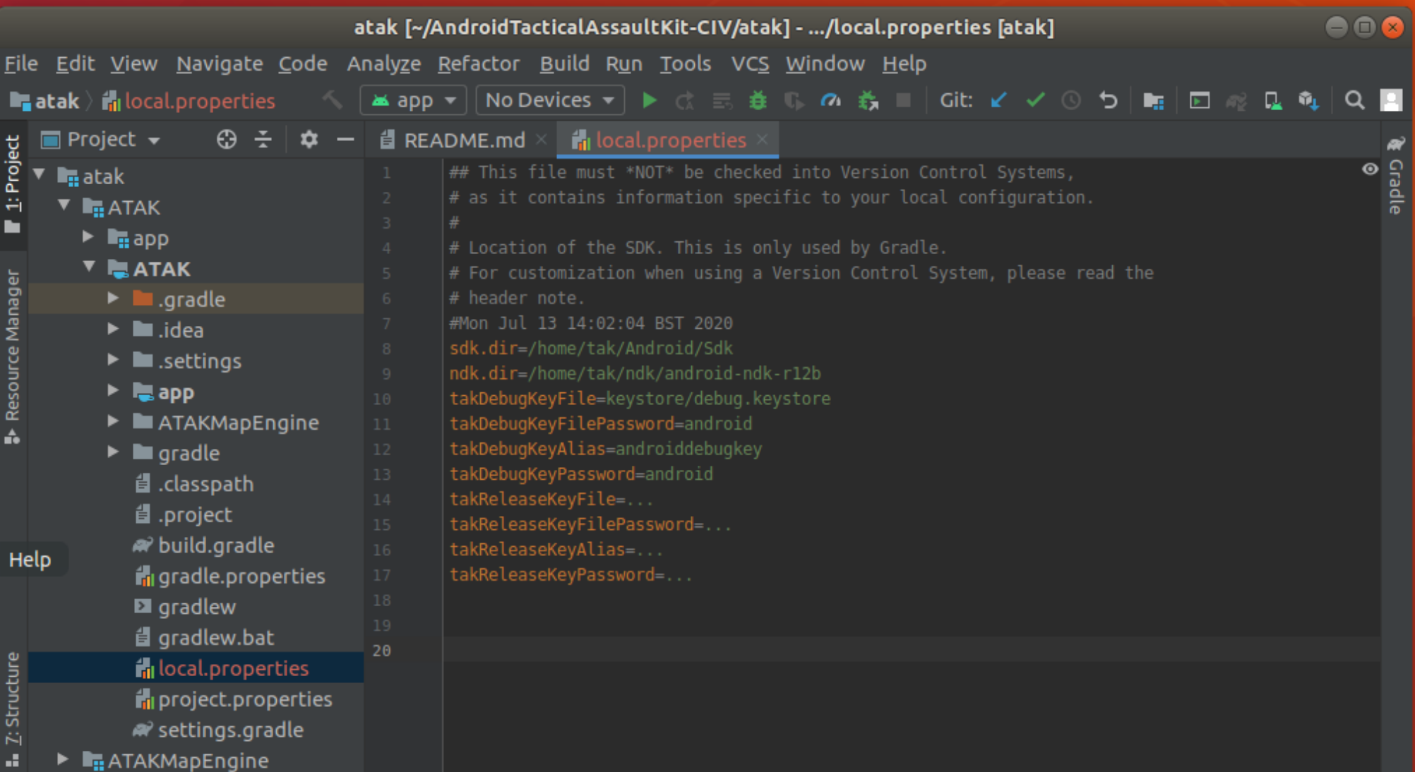The image size is (1415, 772).
Task: Expand the .gradle folder
Action: click(113, 298)
